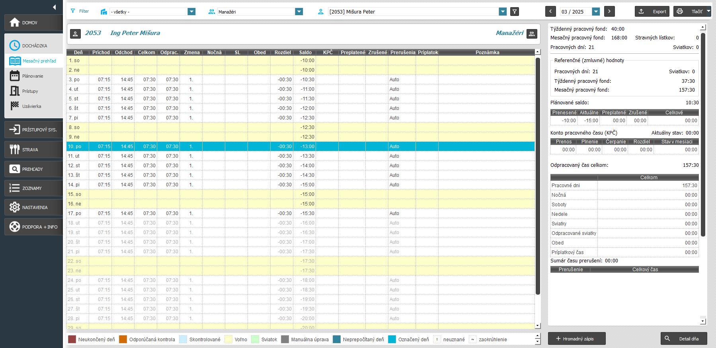The width and height of the screenshot is (716, 348).
Task: Click the Manažéri group icon in header
Action: [532, 34]
